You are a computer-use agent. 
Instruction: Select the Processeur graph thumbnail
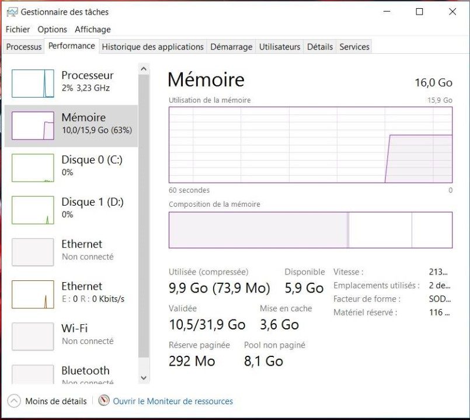click(33, 84)
